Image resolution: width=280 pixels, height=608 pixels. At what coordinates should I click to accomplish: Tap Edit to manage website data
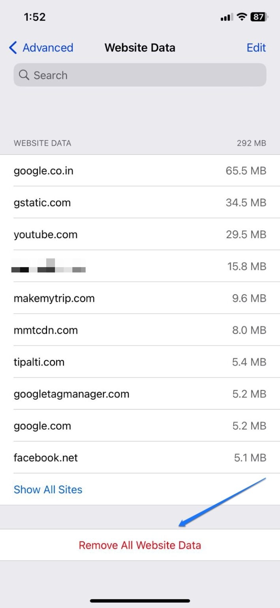[x=256, y=47]
